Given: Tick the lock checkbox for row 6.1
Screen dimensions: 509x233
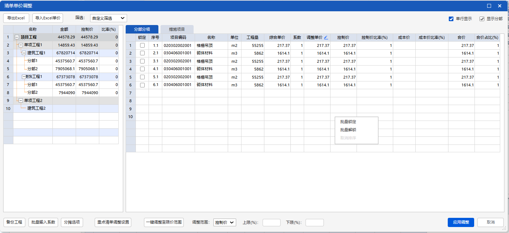Looking at the screenshot, I should coord(142,85).
